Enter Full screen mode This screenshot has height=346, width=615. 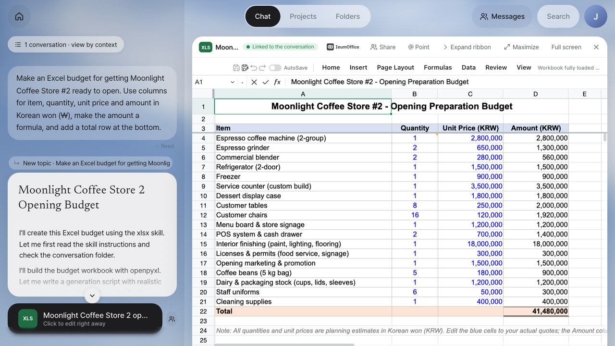[x=566, y=47]
